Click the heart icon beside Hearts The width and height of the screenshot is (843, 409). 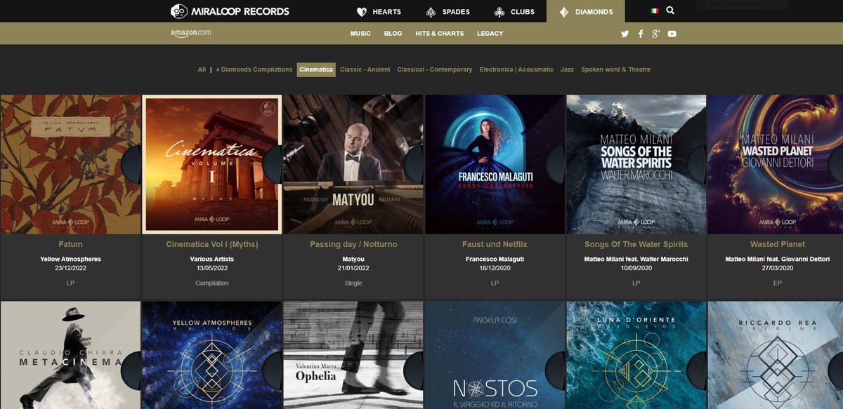tap(362, 12)
